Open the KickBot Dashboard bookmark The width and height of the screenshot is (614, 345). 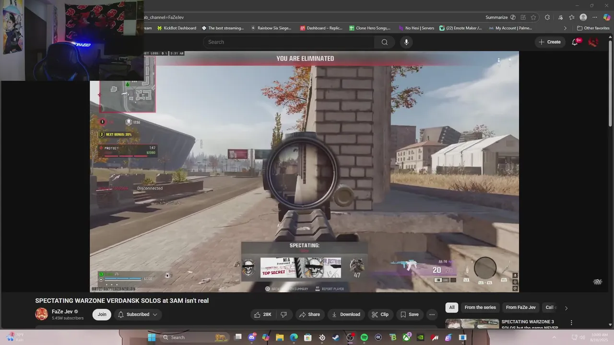(176, 28)
